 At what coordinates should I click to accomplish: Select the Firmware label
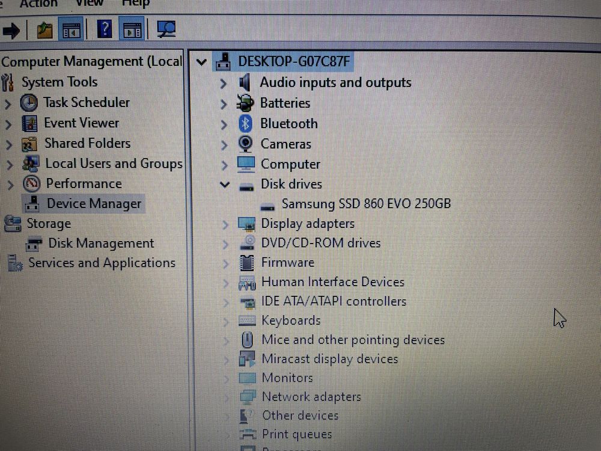pos(287,263)
